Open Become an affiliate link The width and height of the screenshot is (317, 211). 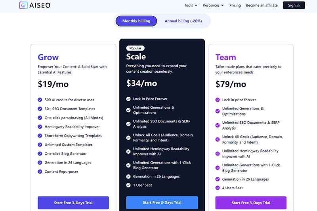pyautogui.click(x=262, y=6)
